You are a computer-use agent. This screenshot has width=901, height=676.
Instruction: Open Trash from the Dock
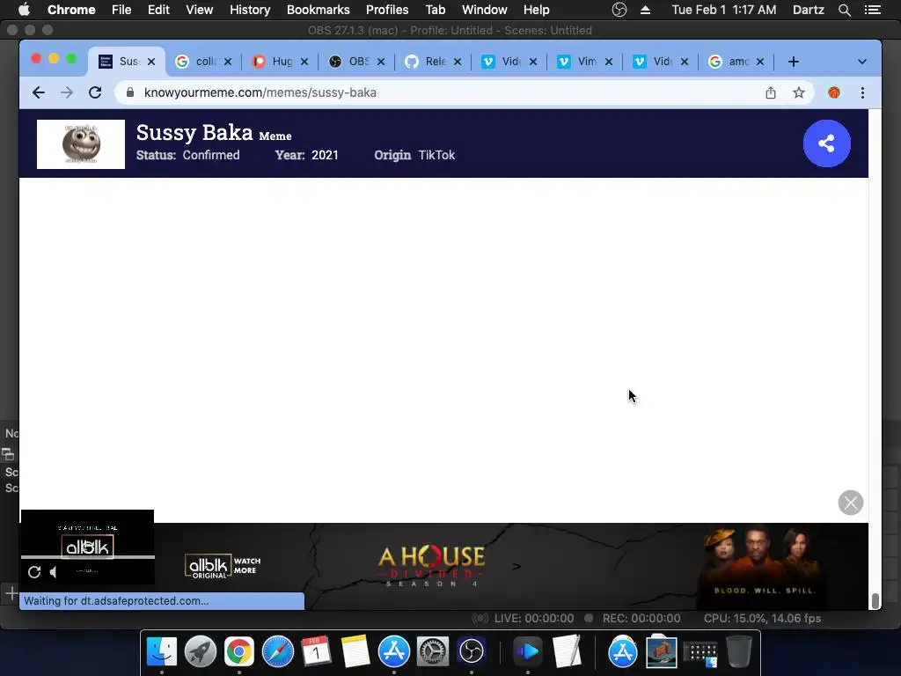[x=739, y=651]
